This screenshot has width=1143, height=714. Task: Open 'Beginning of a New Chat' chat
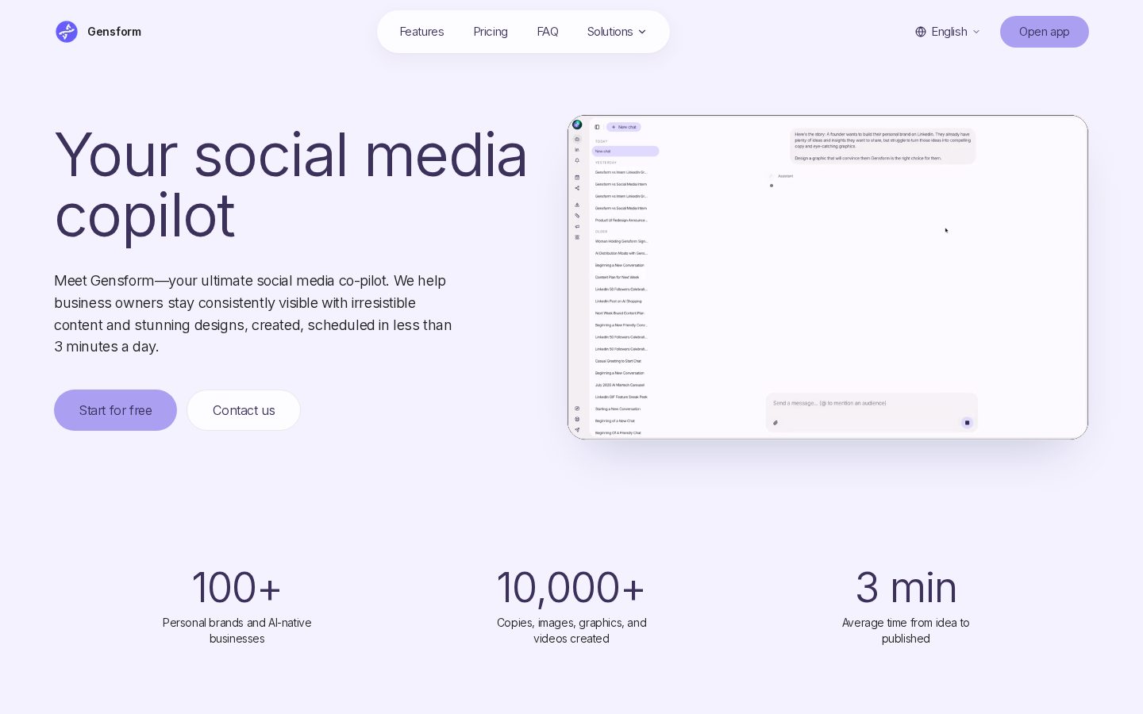tap(615, 420)
